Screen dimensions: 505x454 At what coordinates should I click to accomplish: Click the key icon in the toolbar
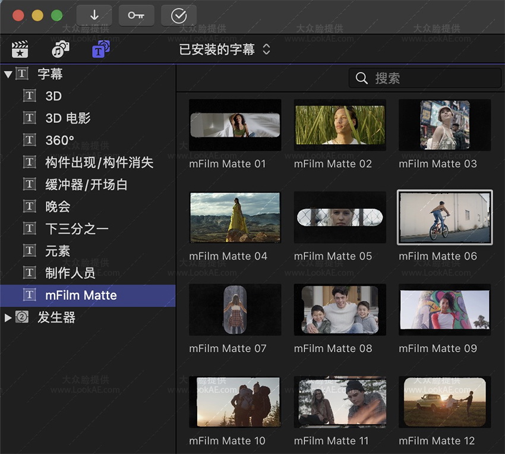(136, 15)
